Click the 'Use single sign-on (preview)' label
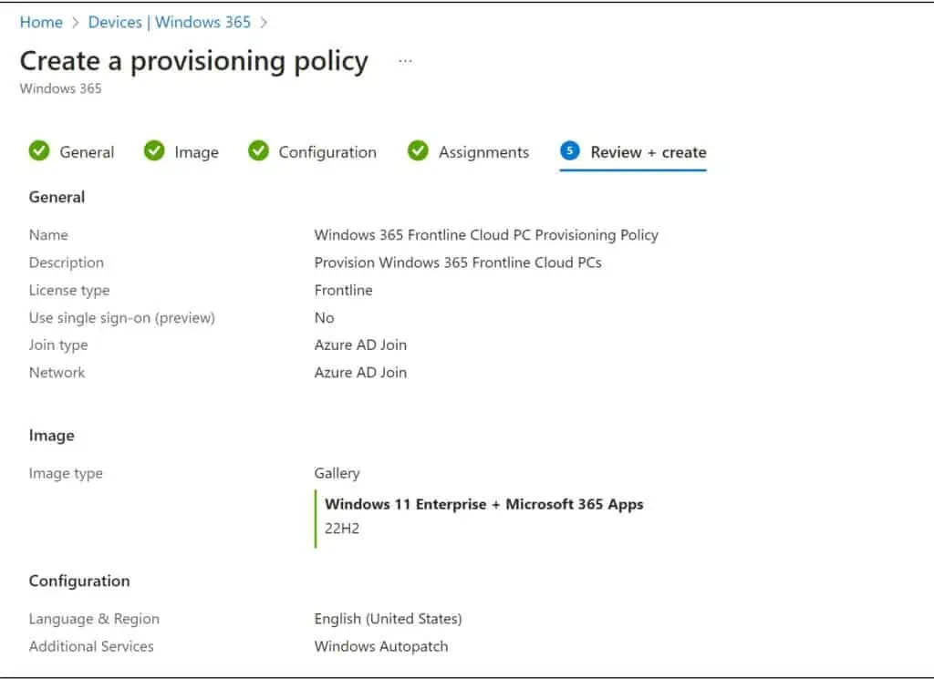 [x=122, y=318]
